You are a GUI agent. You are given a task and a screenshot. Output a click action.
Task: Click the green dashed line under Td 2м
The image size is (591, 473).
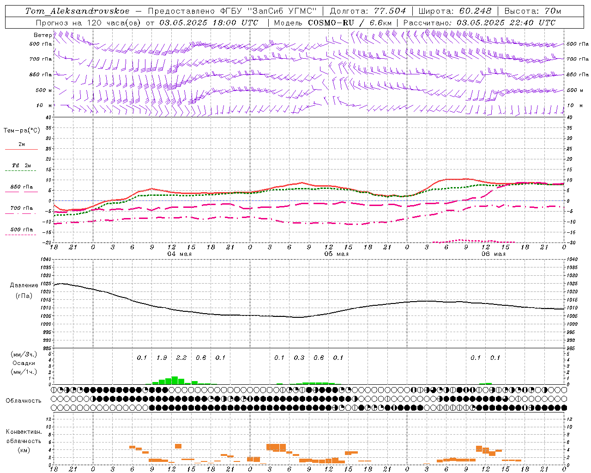20,171
